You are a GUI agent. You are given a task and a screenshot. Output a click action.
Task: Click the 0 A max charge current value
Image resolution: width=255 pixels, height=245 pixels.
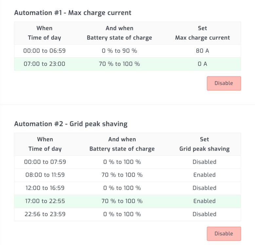[x=202, y=64]
